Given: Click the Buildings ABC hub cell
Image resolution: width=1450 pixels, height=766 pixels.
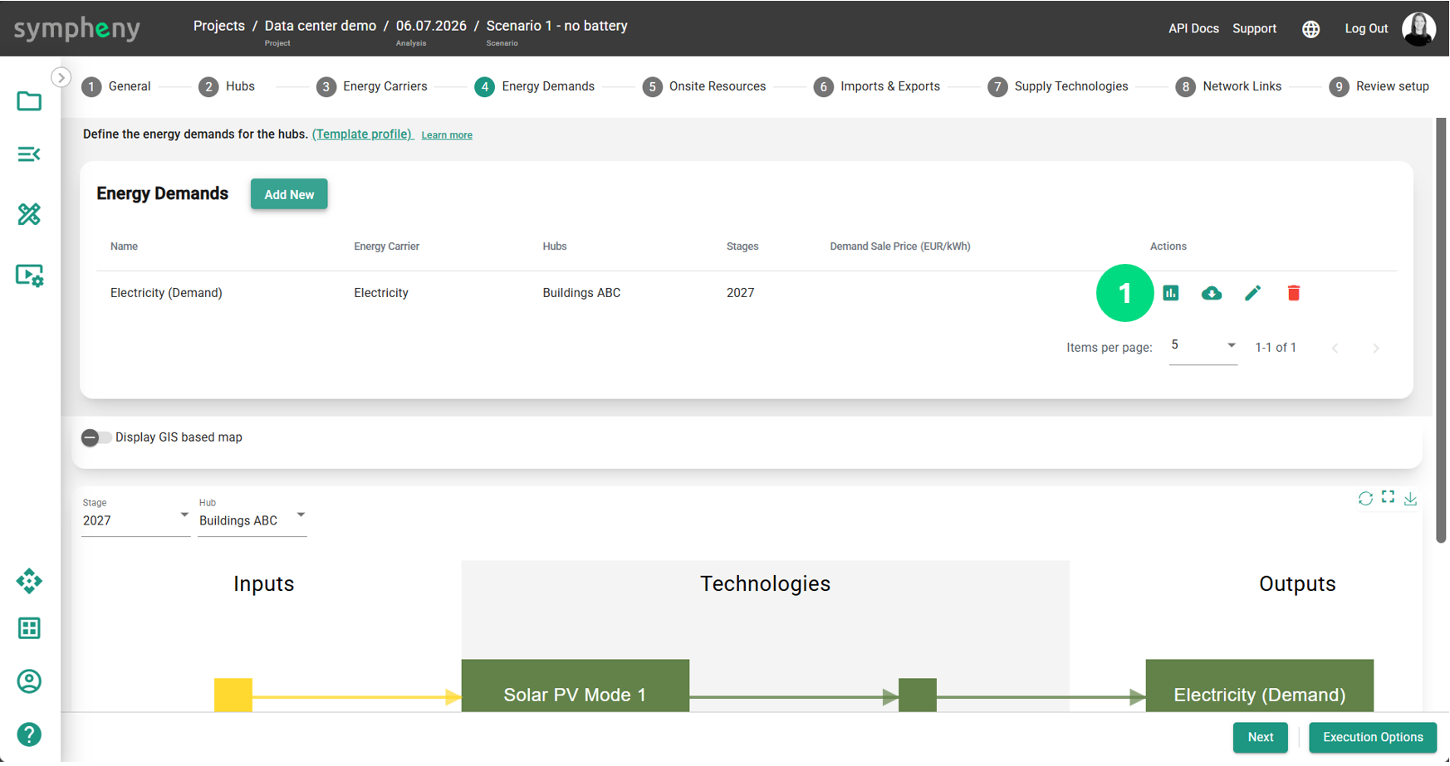Looking at the screenshot, I should (581, 293).
